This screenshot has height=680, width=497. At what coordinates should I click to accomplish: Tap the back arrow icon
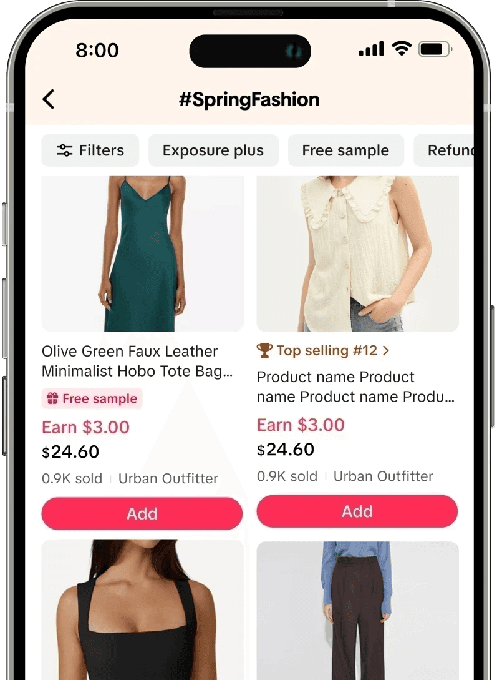click(49, 99)
